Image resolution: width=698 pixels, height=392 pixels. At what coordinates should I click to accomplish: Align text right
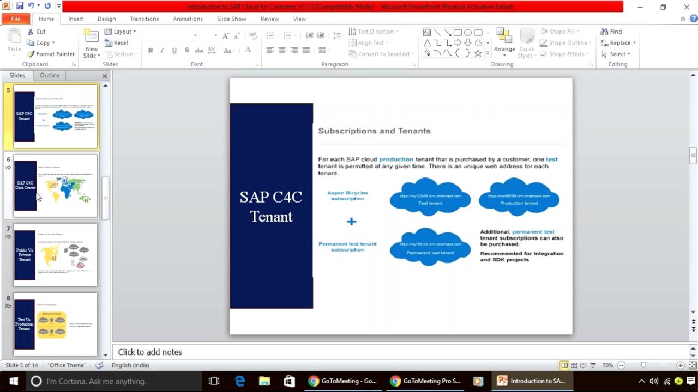[294, 50]
